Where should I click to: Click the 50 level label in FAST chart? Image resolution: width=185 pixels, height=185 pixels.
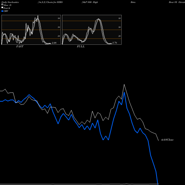59,27
